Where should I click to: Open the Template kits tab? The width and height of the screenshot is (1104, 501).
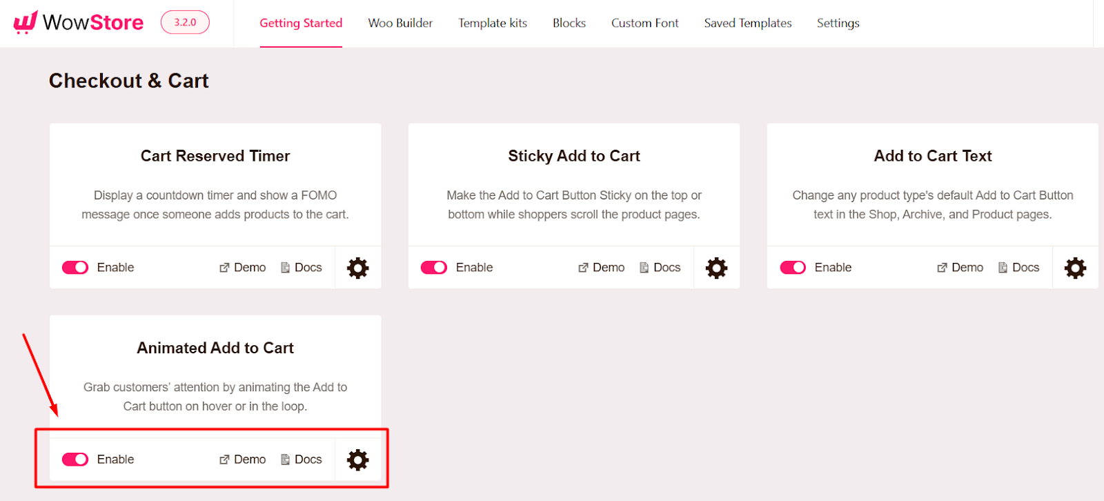[x=491, y=23]
